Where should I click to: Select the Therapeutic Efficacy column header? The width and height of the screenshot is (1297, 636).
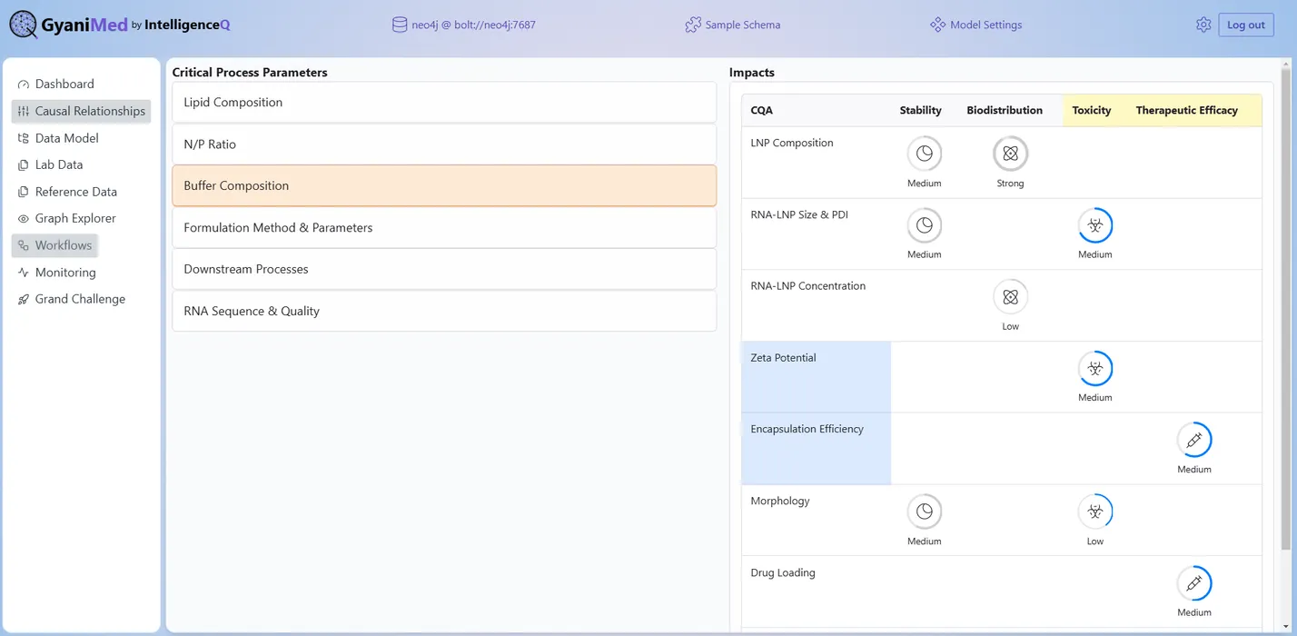1187,110
